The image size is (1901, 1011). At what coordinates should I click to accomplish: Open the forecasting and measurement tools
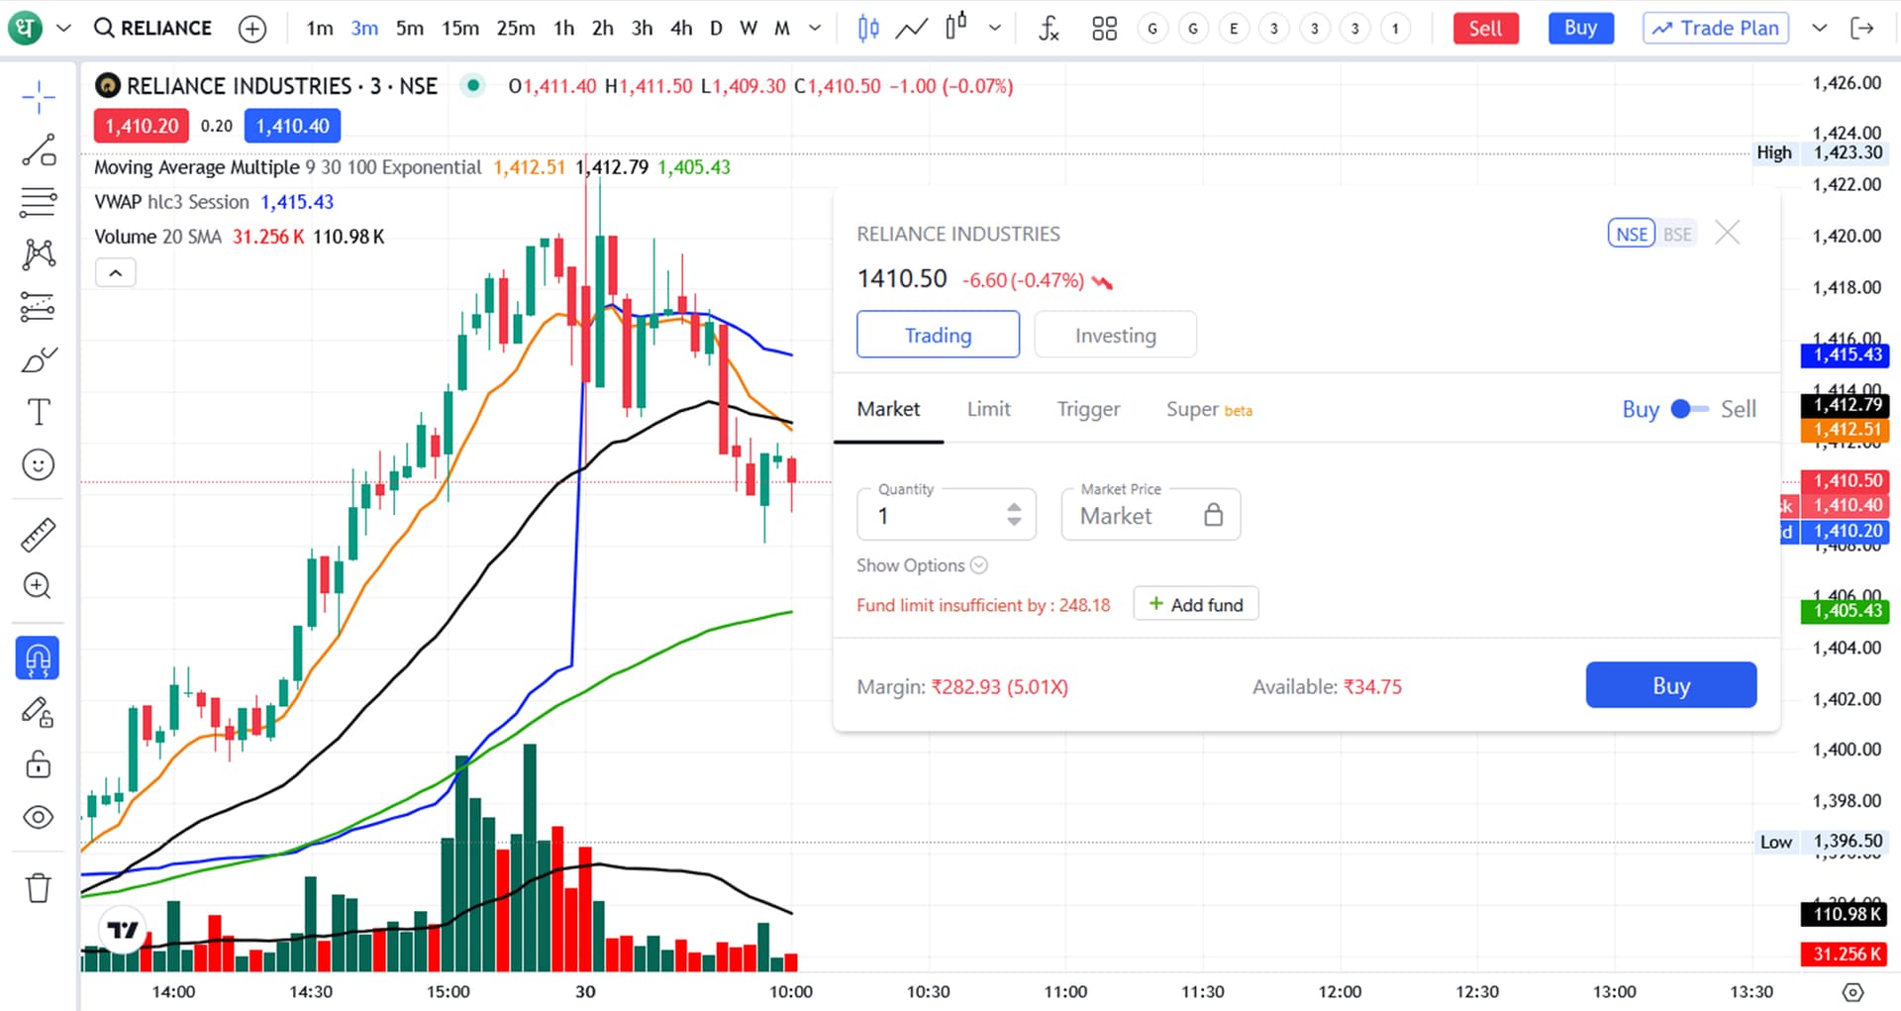pos(39,307)
